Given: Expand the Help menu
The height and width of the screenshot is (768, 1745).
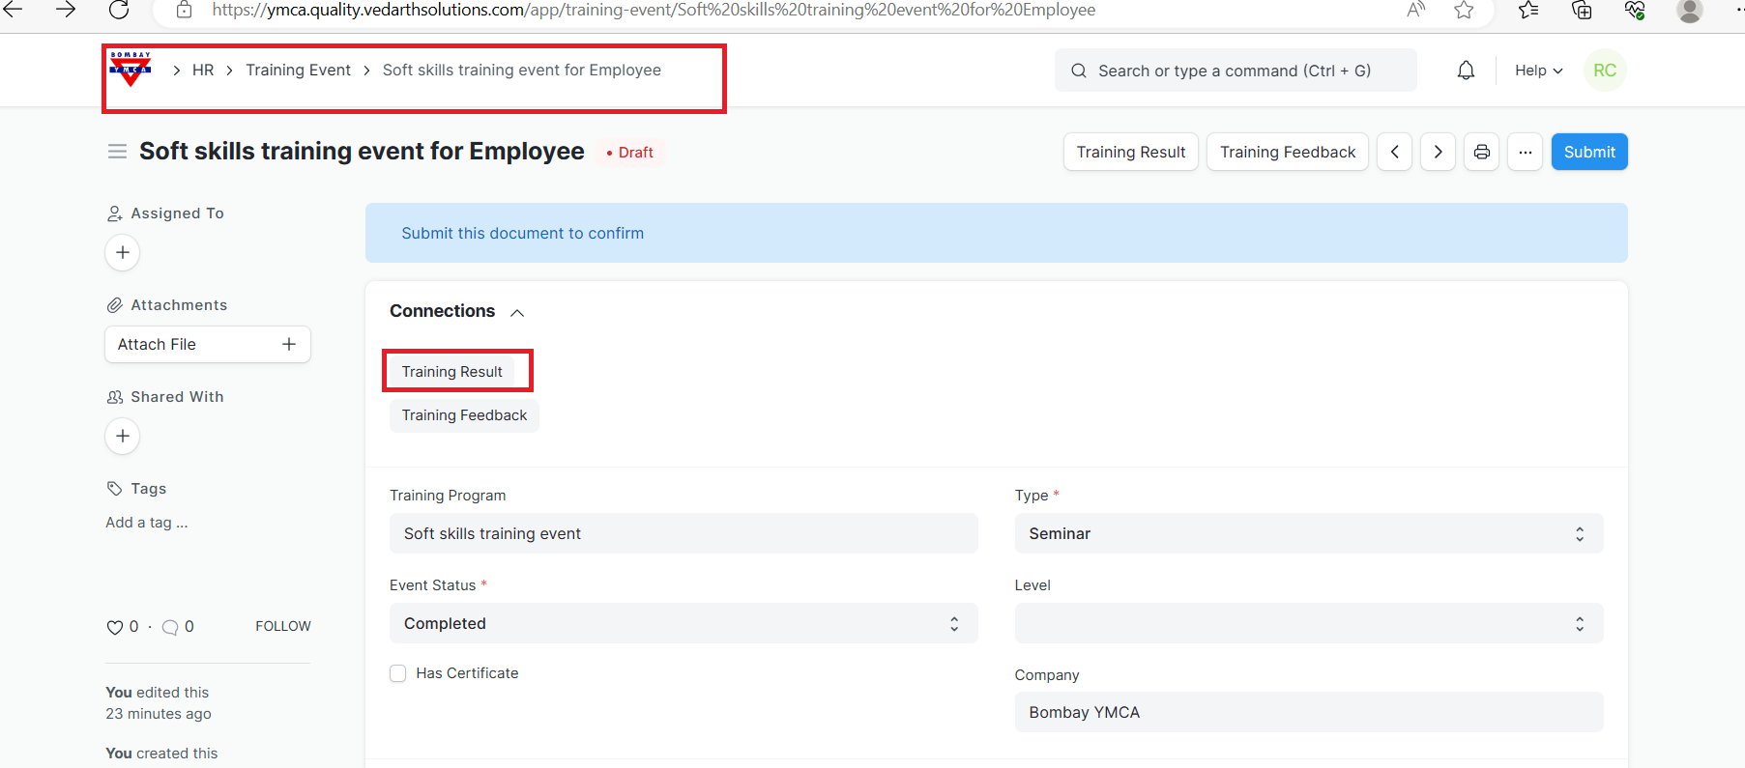Looking at the screenshot, I should (x=1537, y=71).
